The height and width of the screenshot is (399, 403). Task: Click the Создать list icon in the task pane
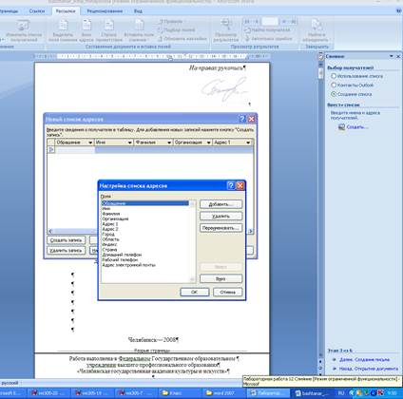point(341,127)
